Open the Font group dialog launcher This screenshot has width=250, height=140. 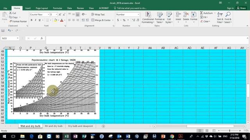coord(65,26)
